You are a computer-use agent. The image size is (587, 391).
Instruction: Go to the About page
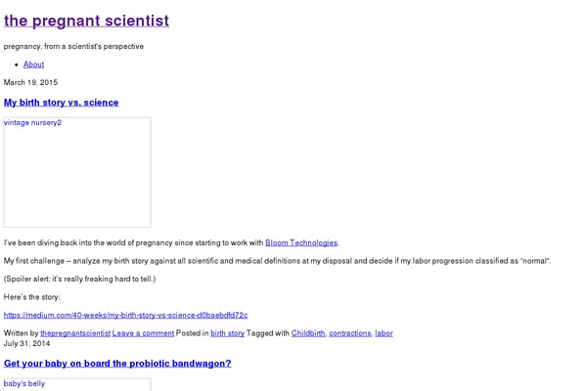[x=33, y=65]
